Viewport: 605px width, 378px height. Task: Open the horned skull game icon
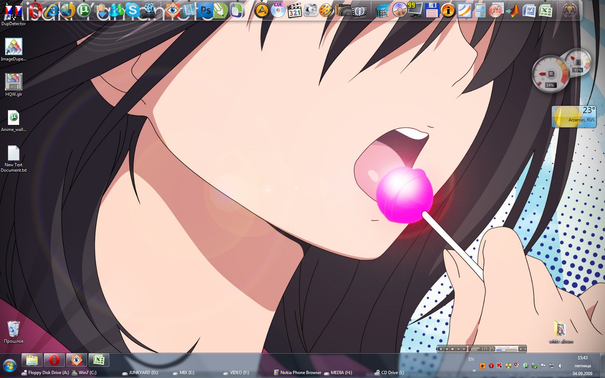point(570,10)
